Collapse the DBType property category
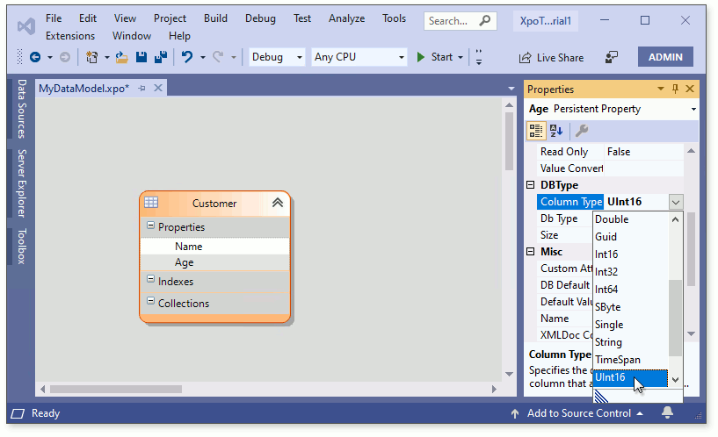The width and height of the screenshot is (718, 437). (x=531, y=185)
